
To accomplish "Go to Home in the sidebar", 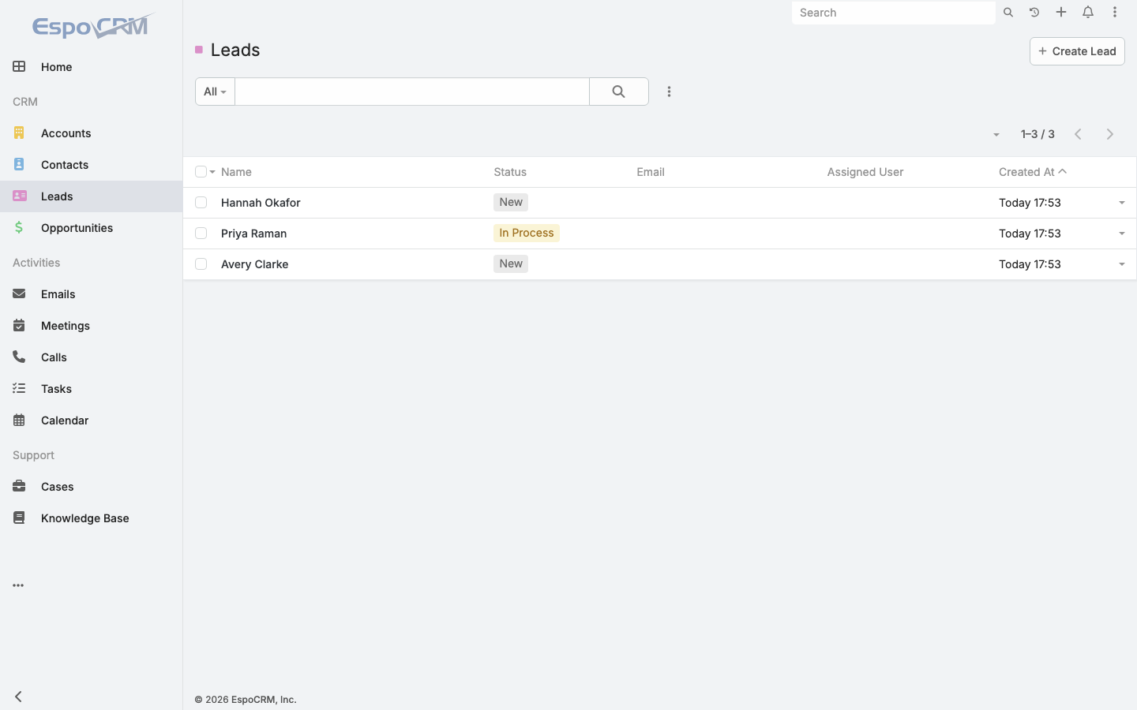I will pyautogui.click(x=91, y=67).
